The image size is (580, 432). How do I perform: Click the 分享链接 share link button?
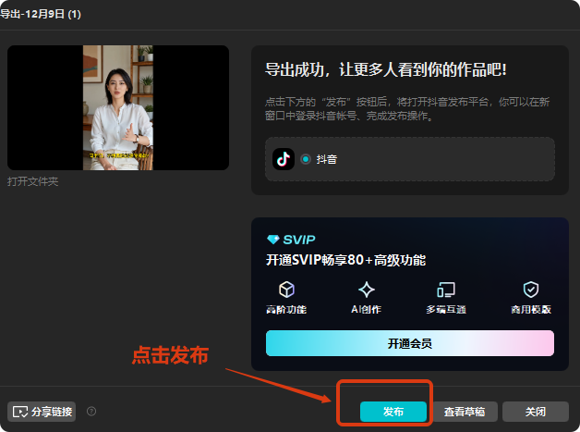pos(42,412)
